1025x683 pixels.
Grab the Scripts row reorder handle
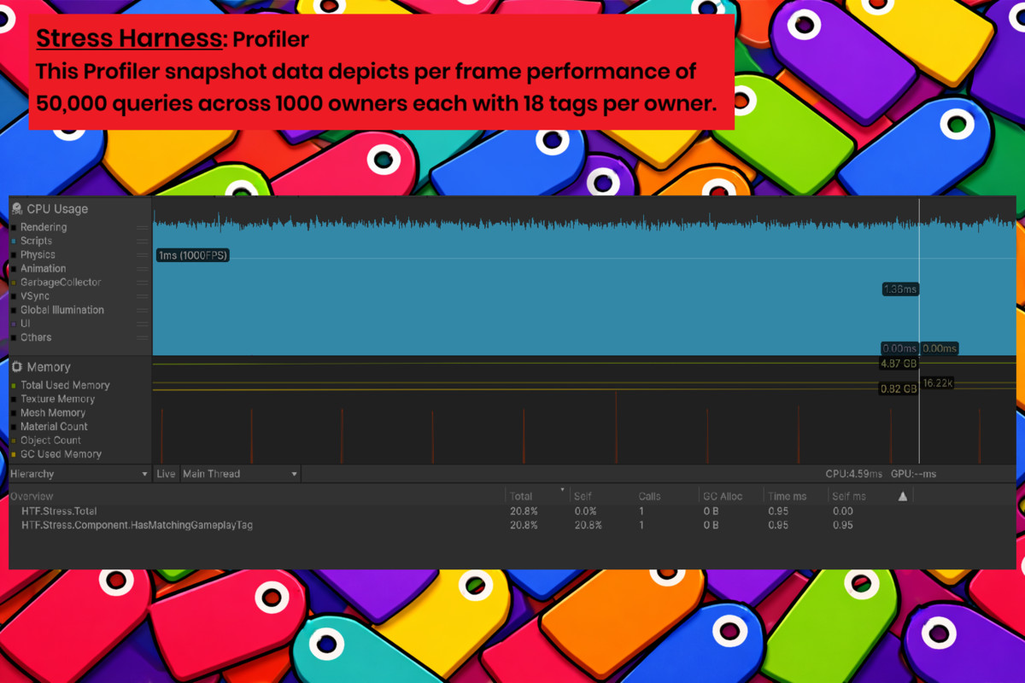click(143, 242)
